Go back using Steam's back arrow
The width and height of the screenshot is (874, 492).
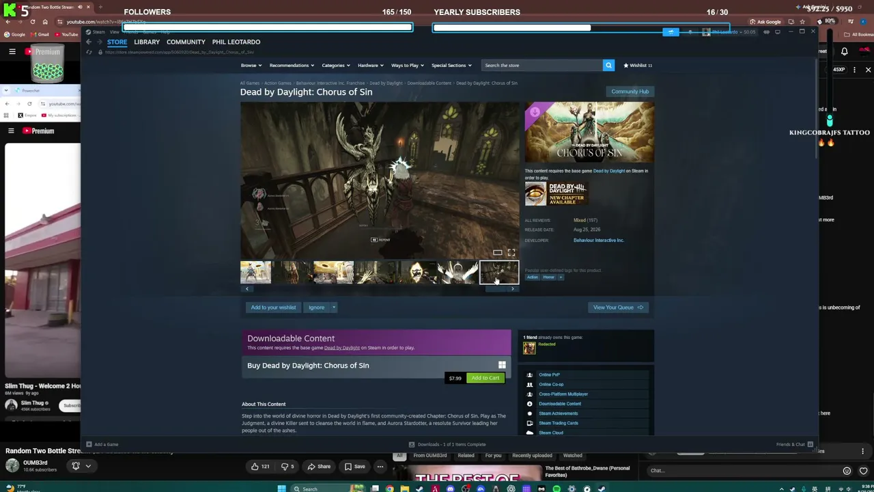point(89,42)
